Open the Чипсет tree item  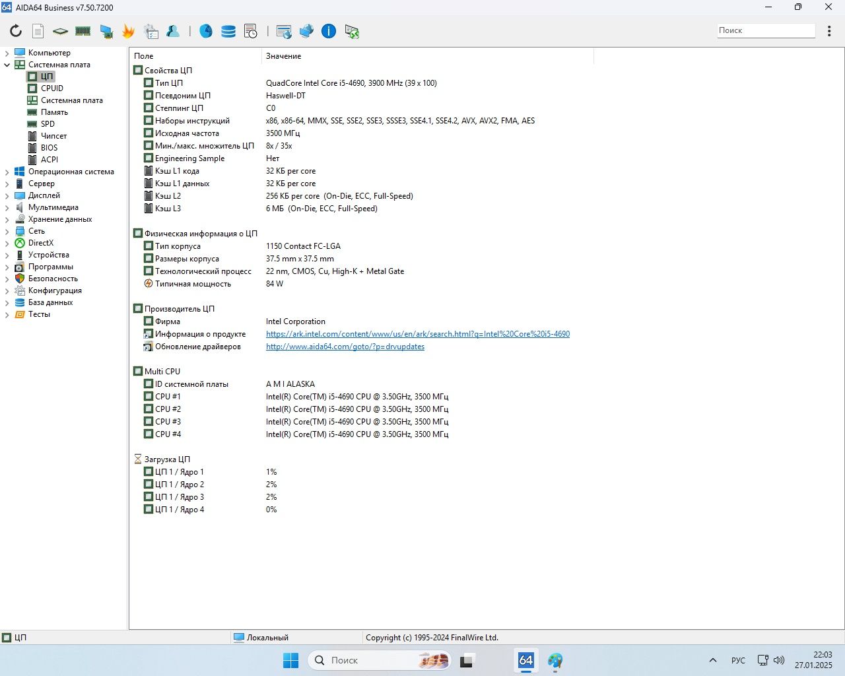pyautogui.click(x=53, y=136)
